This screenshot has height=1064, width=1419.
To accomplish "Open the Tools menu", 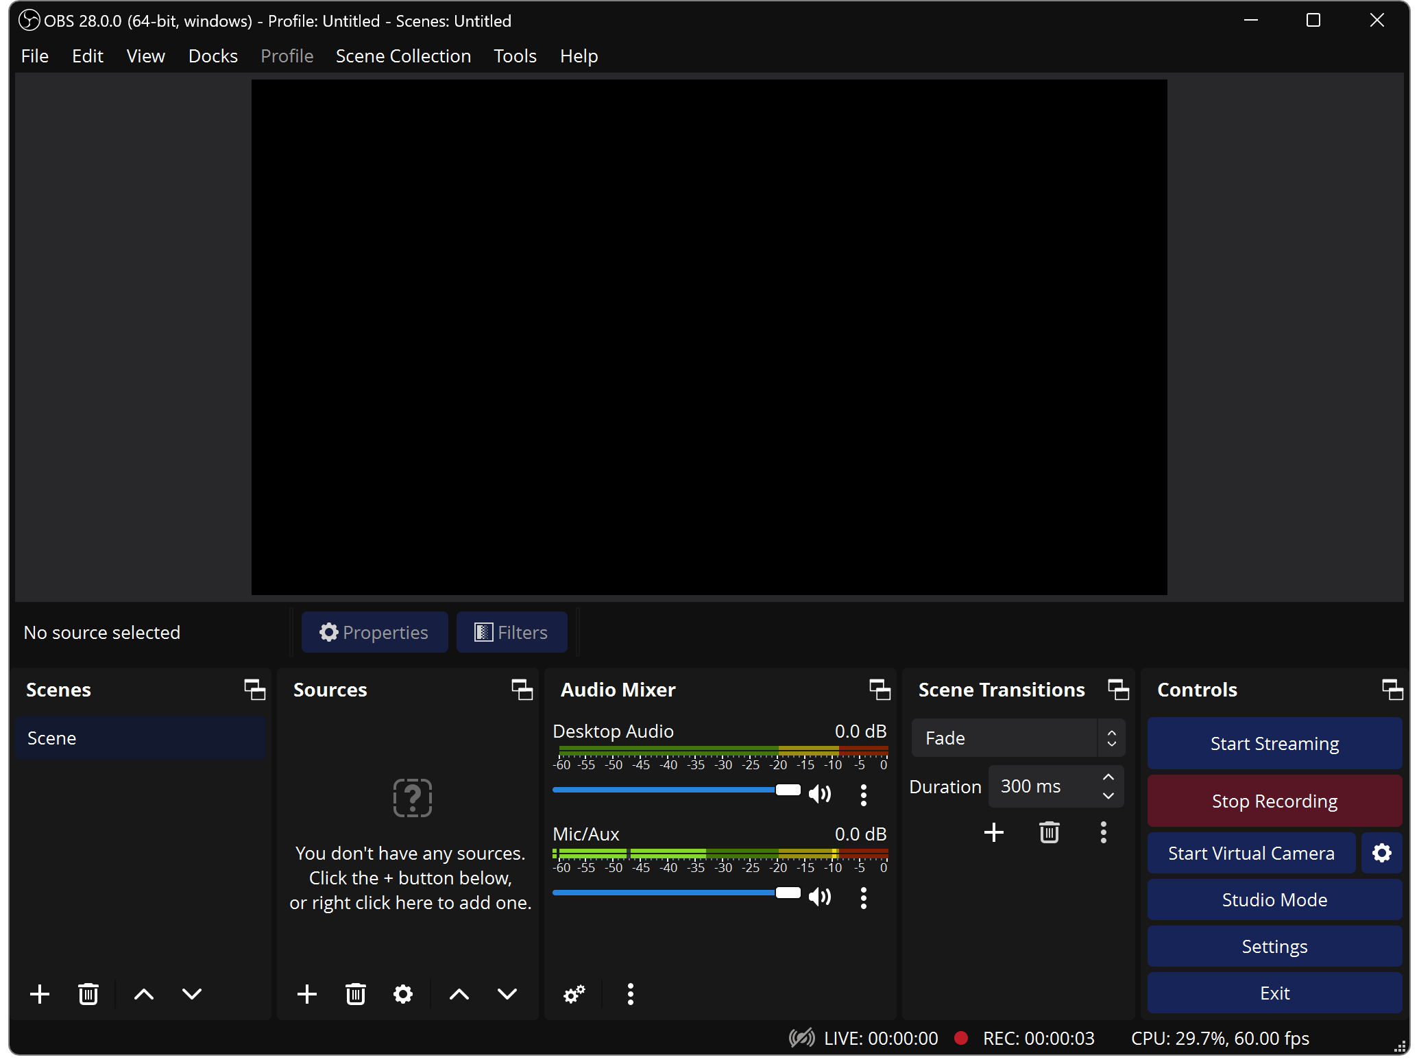I will [x=514, y=56].
